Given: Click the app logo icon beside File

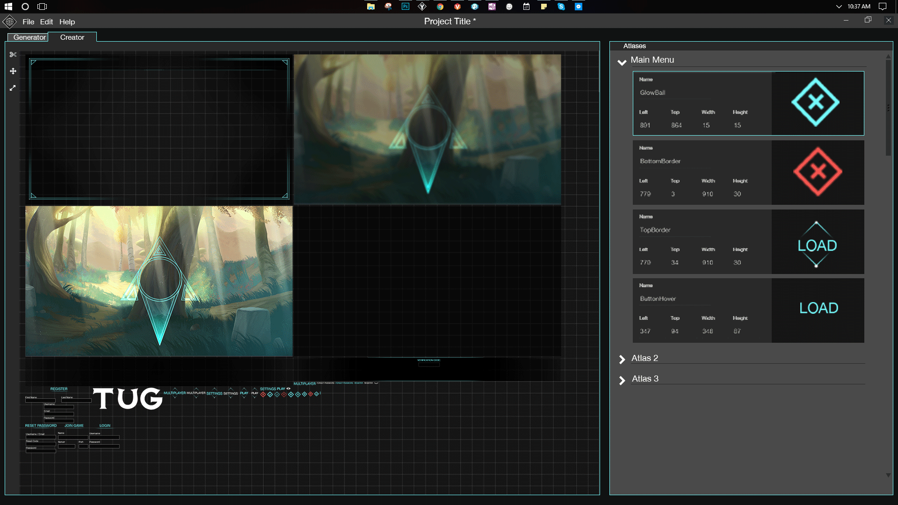Looking at the screenshot, I should click(x=9, y=22).
